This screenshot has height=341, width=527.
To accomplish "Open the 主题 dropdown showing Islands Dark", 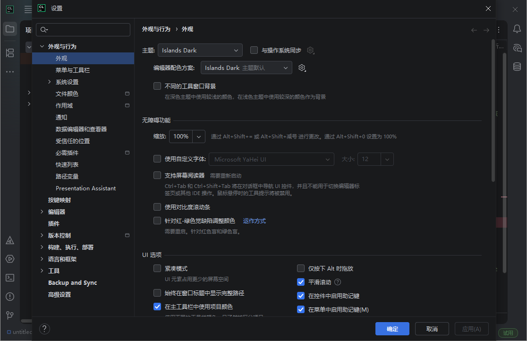I will tap(200, 50).
